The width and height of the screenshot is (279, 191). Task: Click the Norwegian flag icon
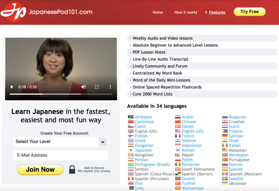tap(225, 155)
